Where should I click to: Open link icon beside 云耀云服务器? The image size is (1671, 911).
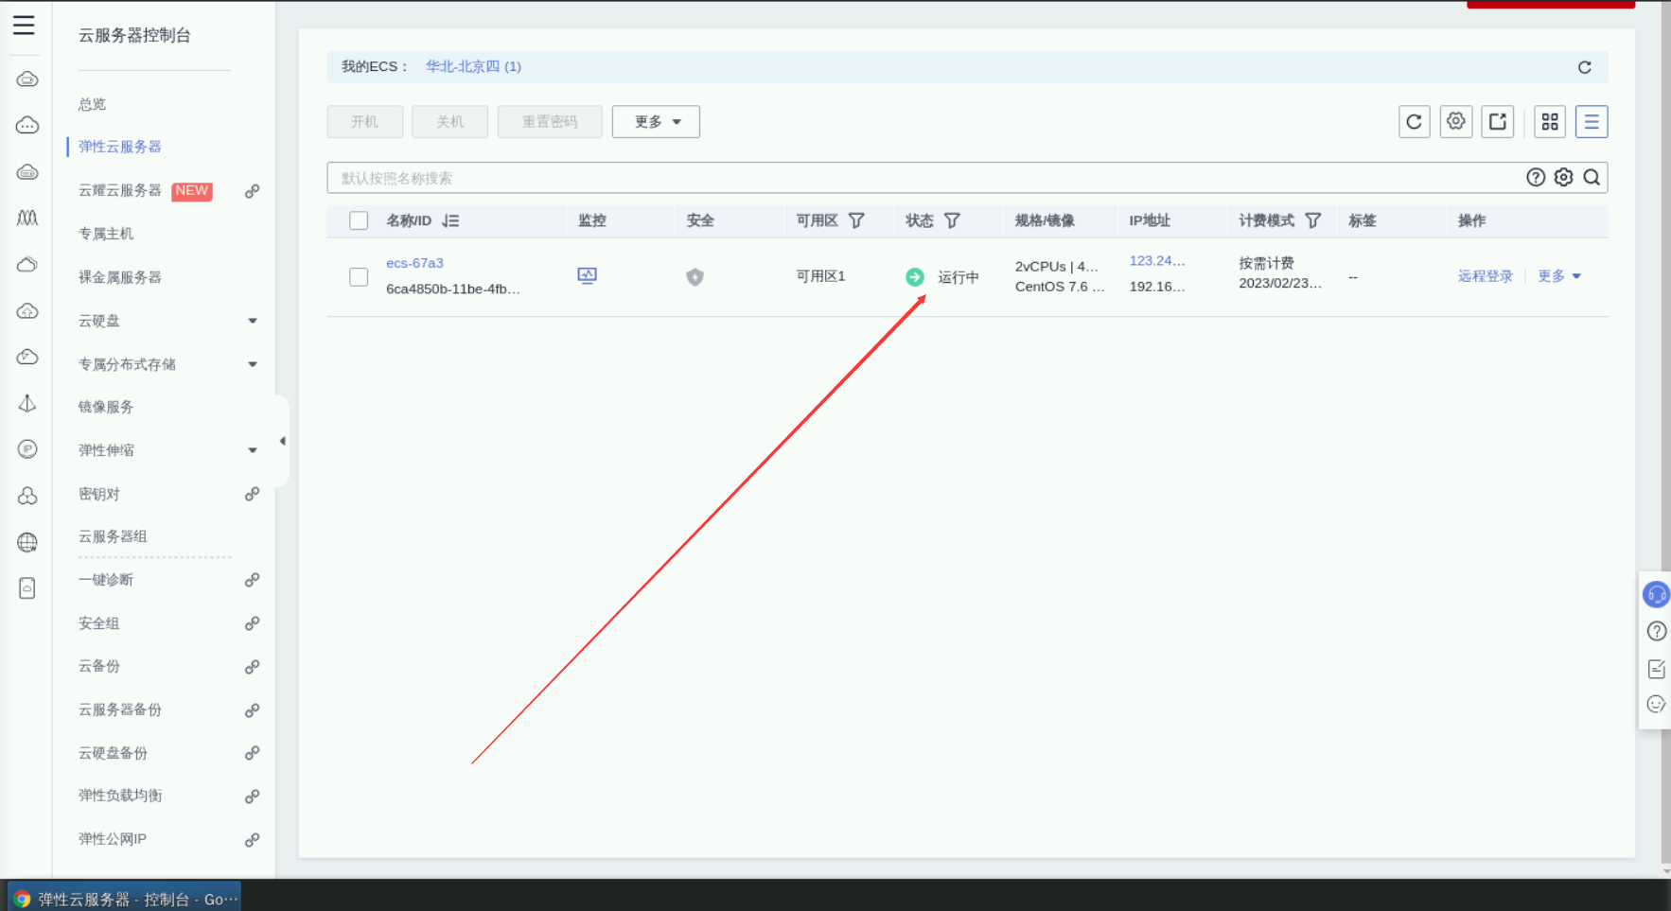click(x=253, y=191)
